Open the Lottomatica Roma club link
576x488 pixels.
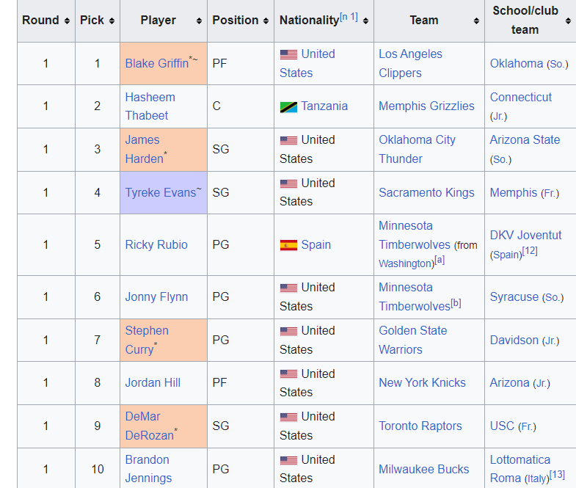tap(520, 469)
